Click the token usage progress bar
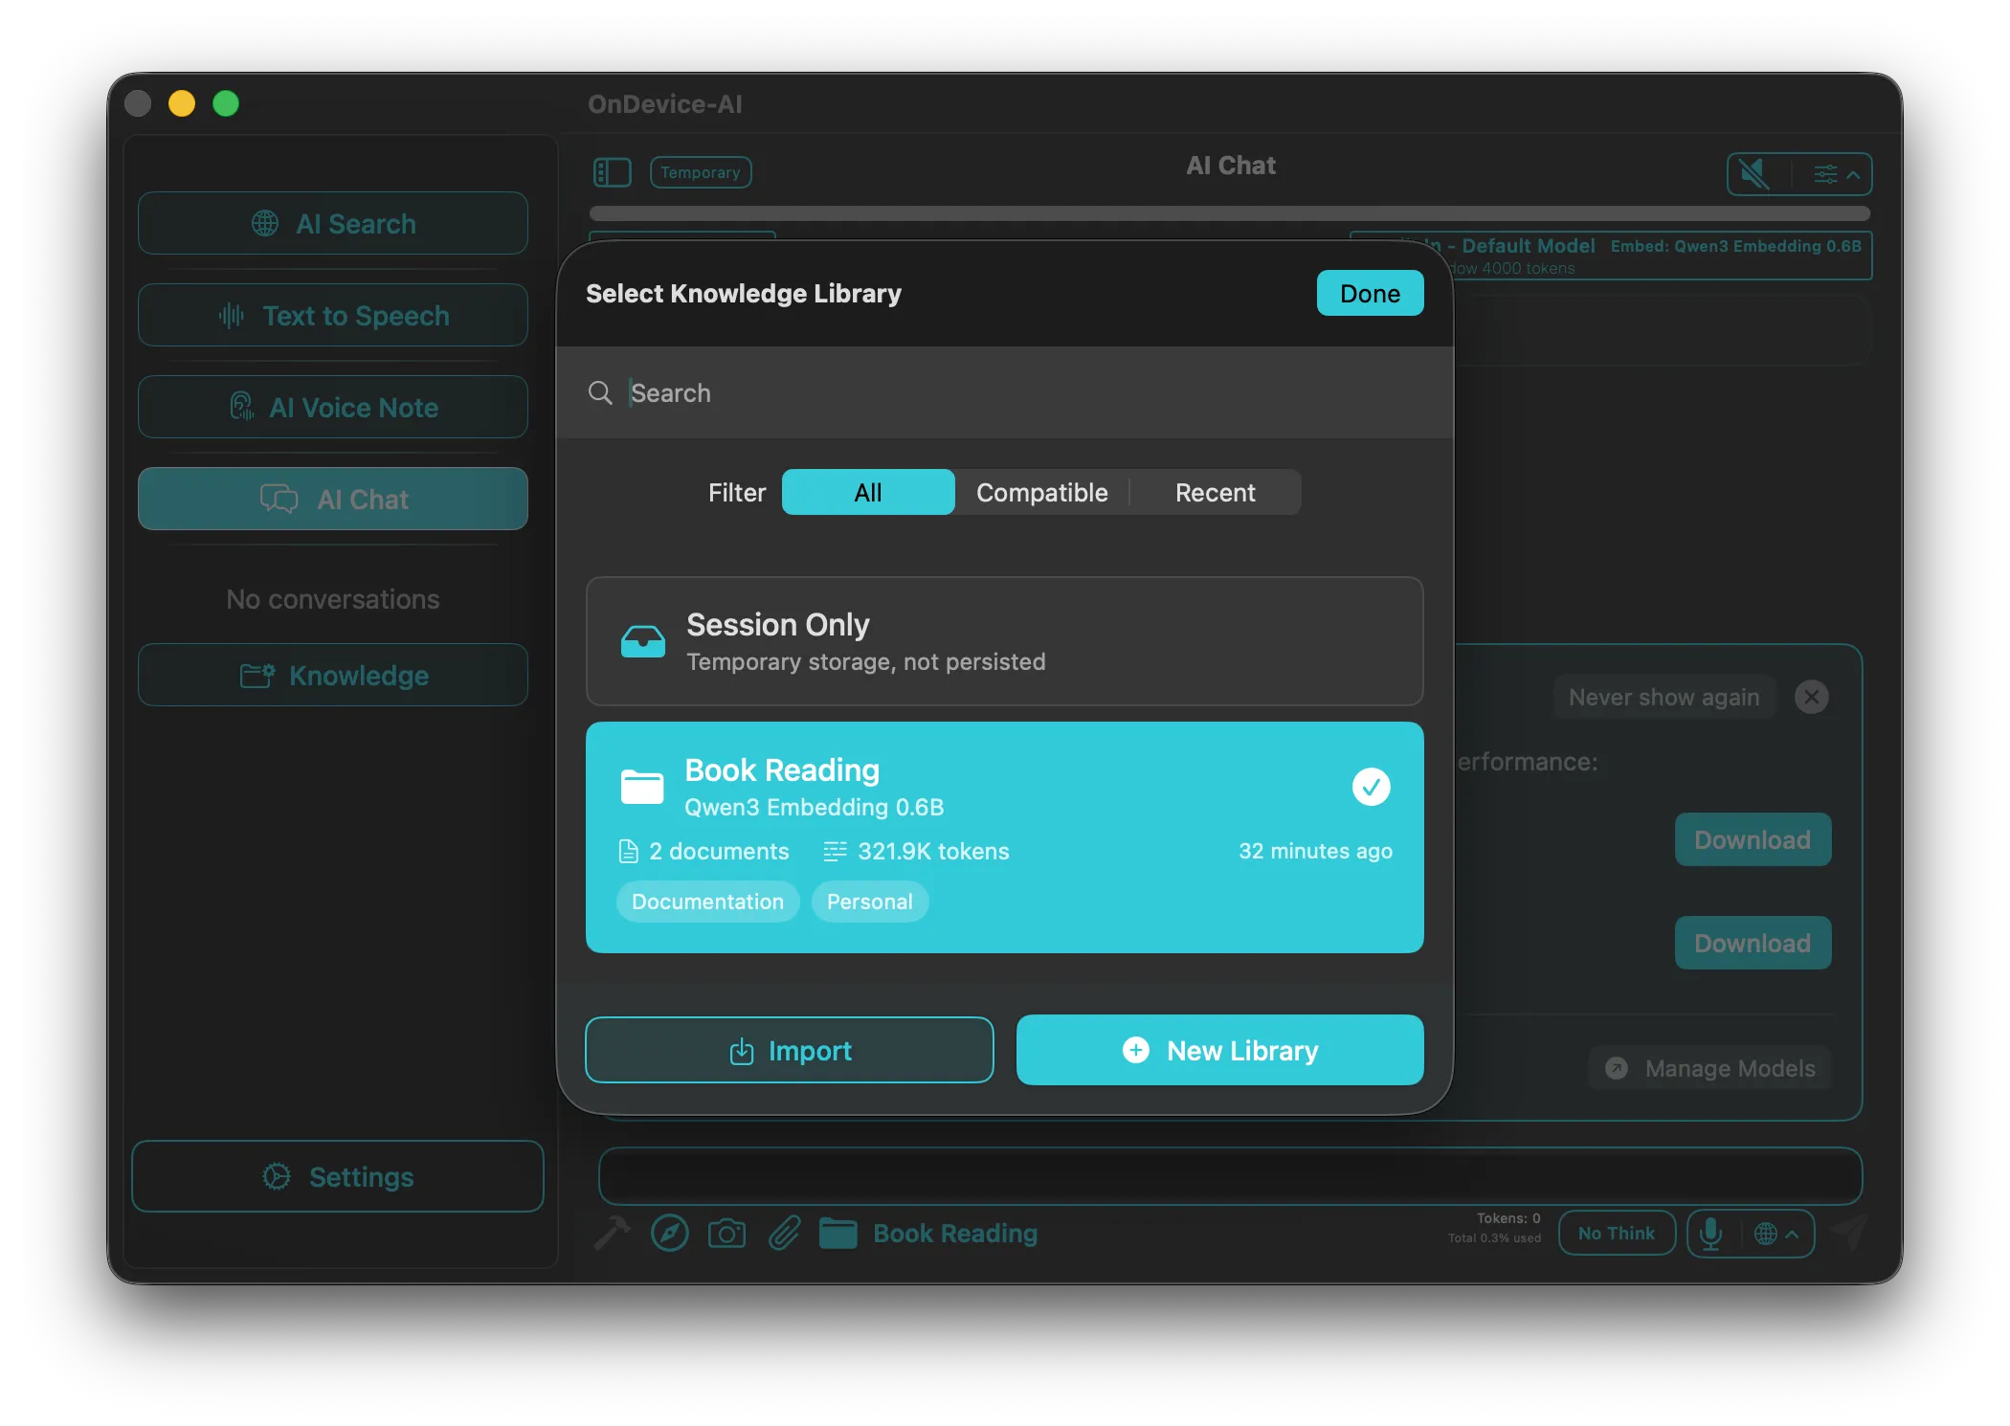2010x1426 pixels. coord(1229,213)
